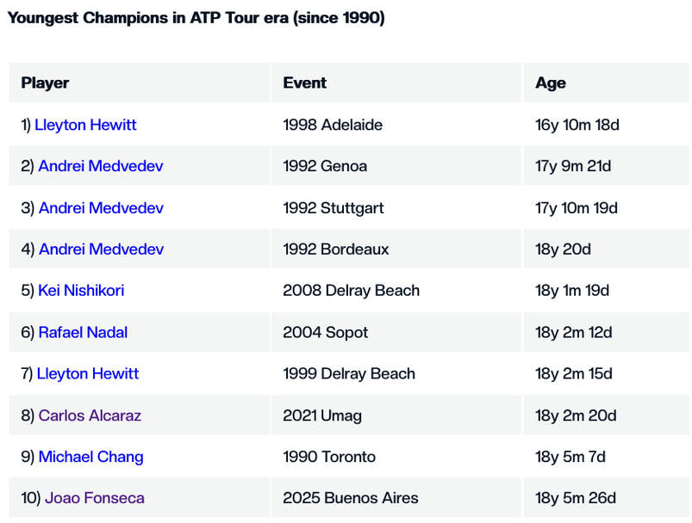Open Lleyton Hewitt link in the 1998 Adelaide row
This screenshot has width=692, height=523.
click(x=85, y=125)
